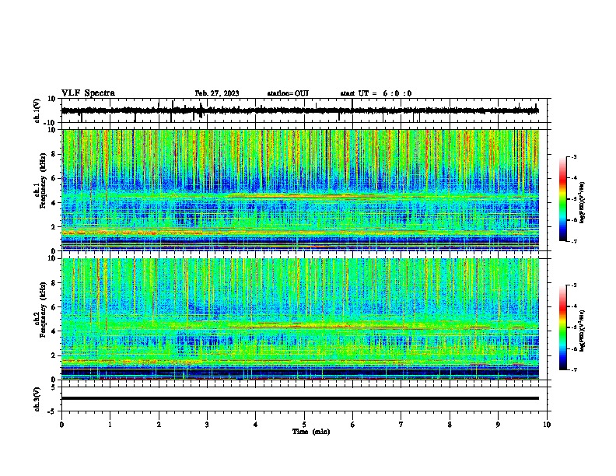Click the "VLF Spectra" title text
Screen dimensions: 616x476
[88, 93]
